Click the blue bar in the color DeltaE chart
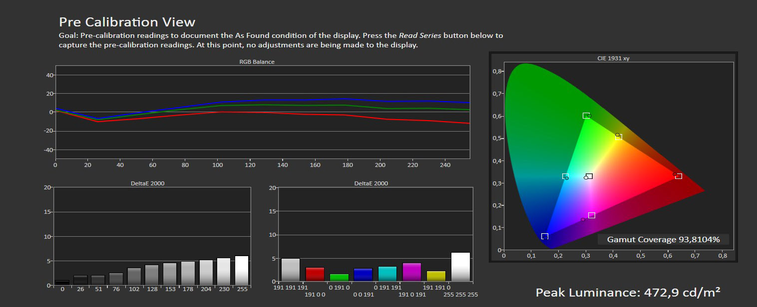Screen dimensions: 757x307 363,275
